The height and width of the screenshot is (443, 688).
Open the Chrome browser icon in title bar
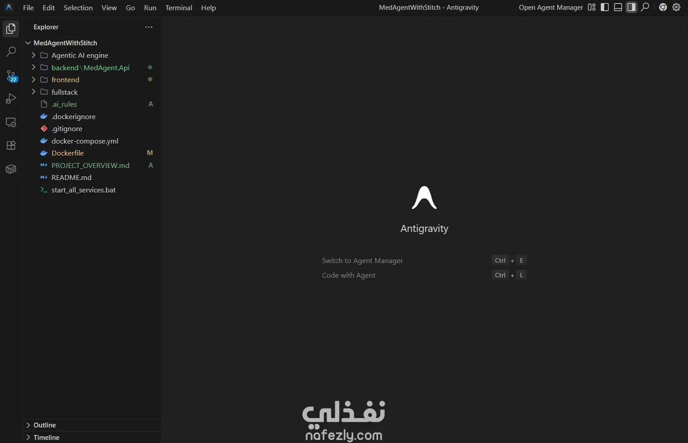[663, 7]
